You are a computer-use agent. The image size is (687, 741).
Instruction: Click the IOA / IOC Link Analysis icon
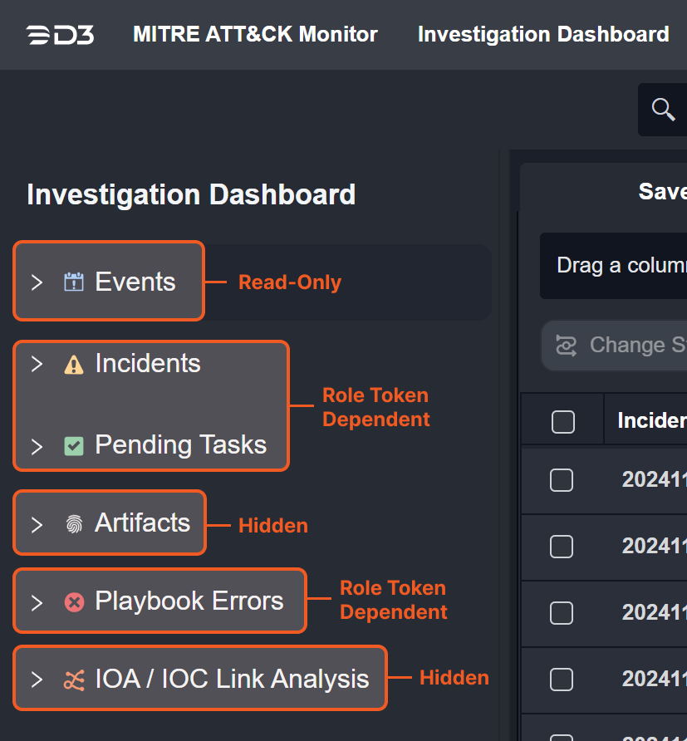pyautogui.click(x=74, y=680)
